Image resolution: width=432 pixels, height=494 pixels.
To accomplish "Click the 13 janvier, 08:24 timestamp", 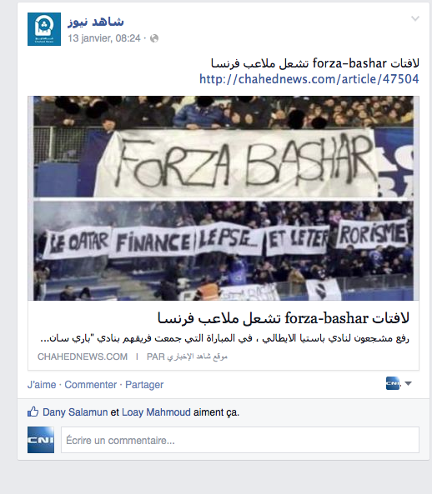I will pos(104,38).
